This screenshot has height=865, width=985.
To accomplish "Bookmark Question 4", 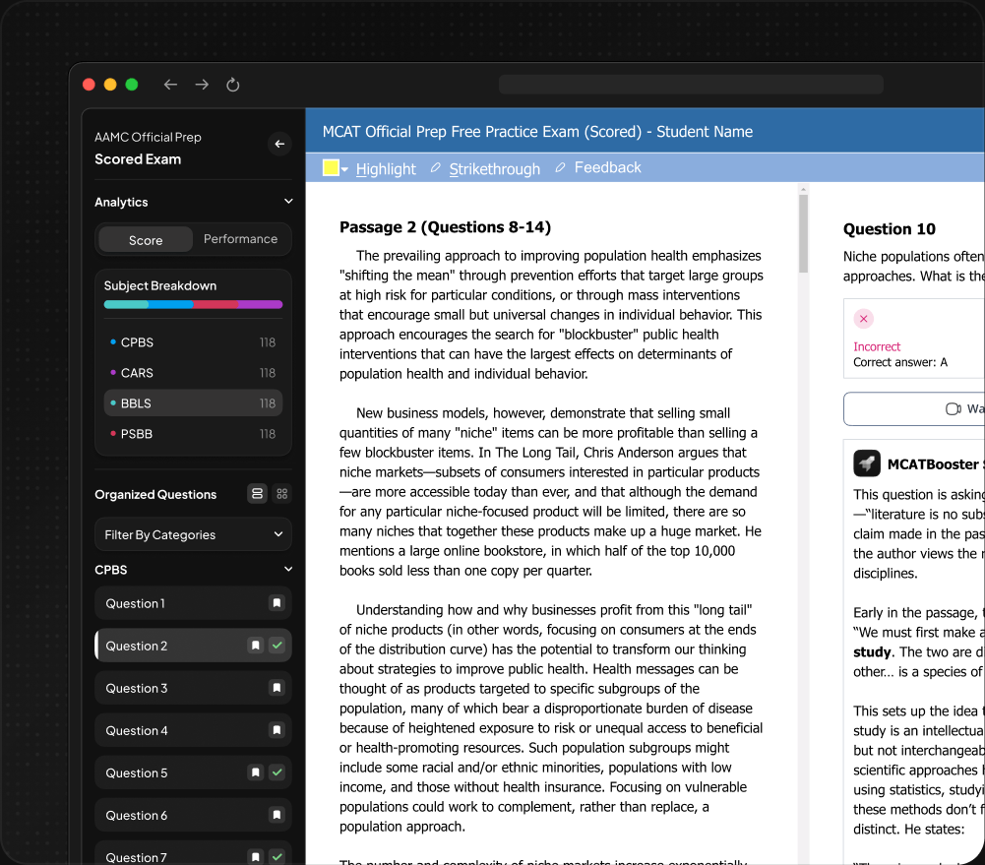I will coord(277,730).
